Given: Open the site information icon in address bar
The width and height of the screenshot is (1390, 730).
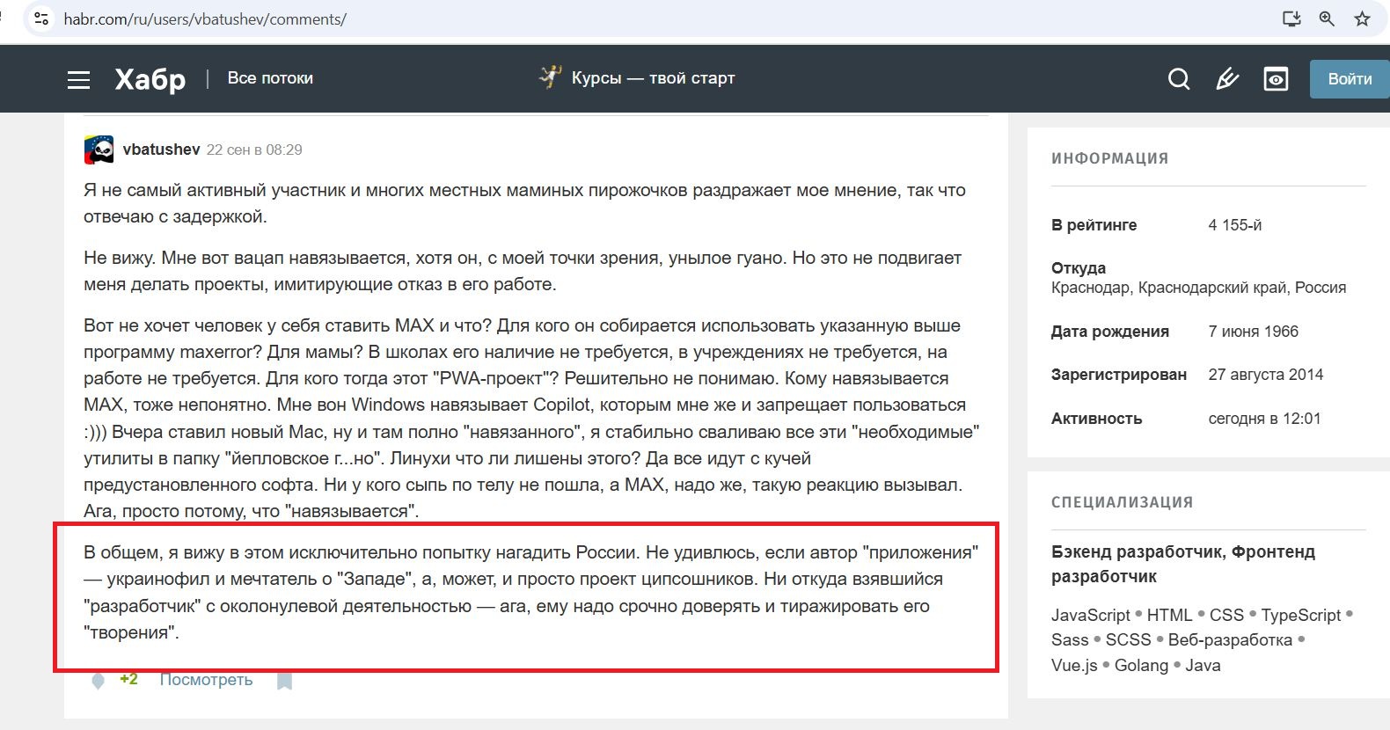Looking at the screenshot, I should (x=40, y=18).
